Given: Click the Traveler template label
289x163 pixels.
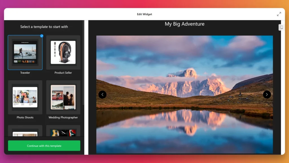Looking at the screenshot, I should tap(25, 73).
